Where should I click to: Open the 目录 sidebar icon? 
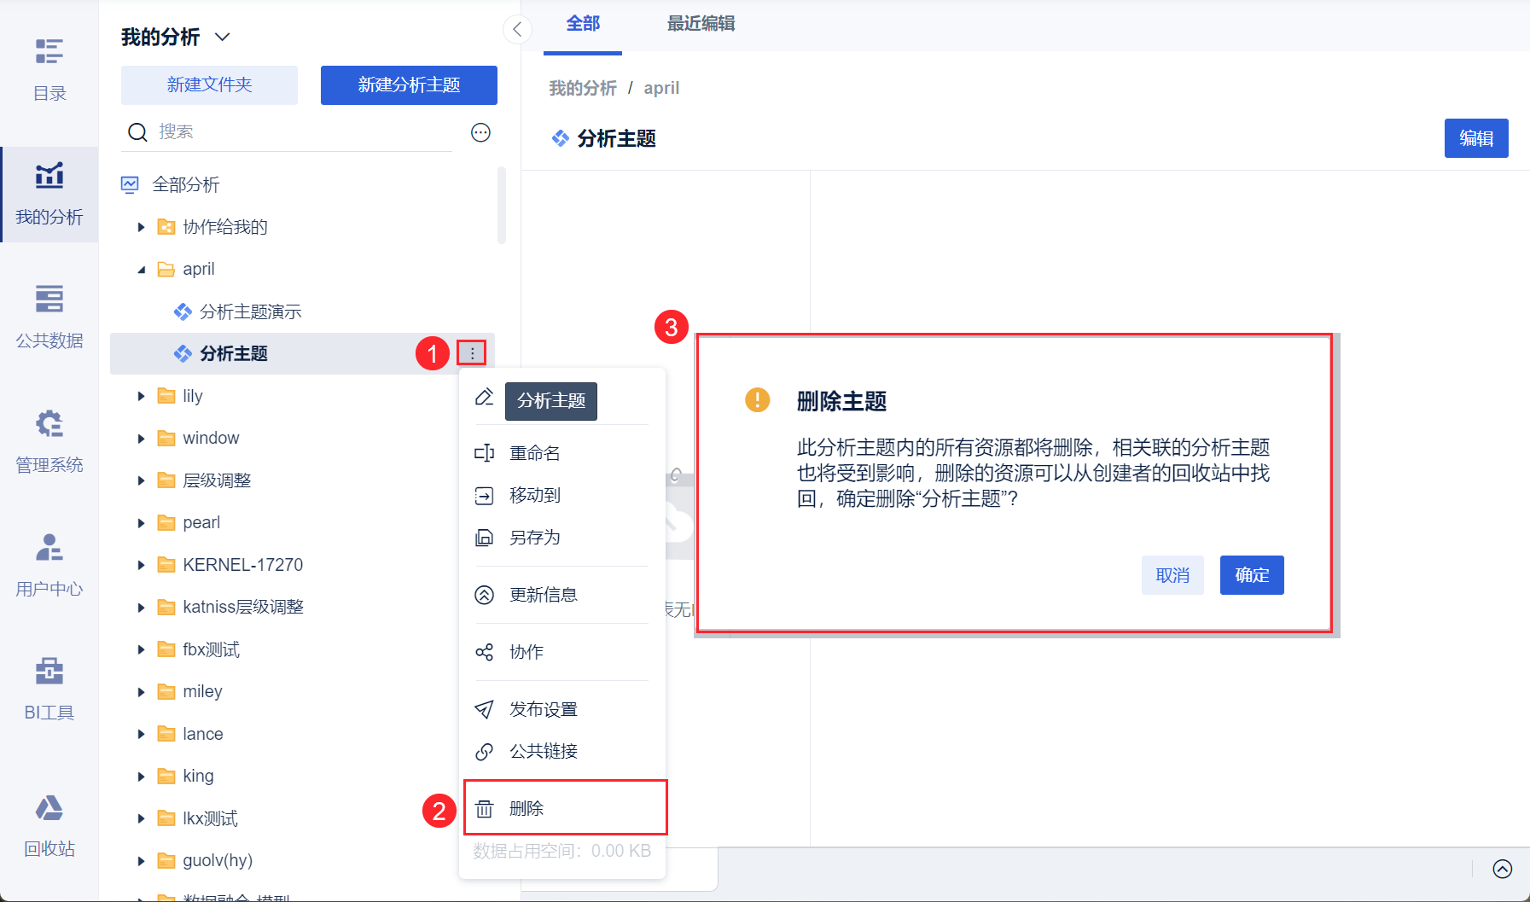pos(49,52)
